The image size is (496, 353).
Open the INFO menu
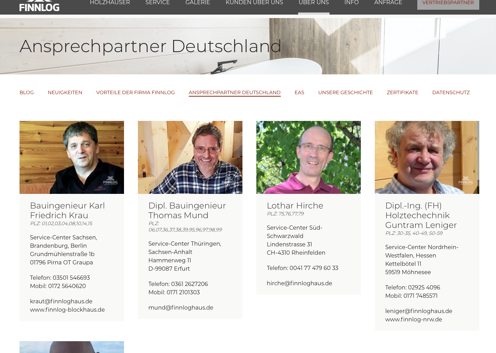tap(351, 3)
